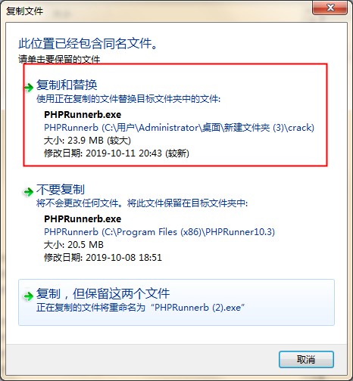
Task: Click the 2019-10-08 18:51 modified date line
Action: (x=103, y=257)
